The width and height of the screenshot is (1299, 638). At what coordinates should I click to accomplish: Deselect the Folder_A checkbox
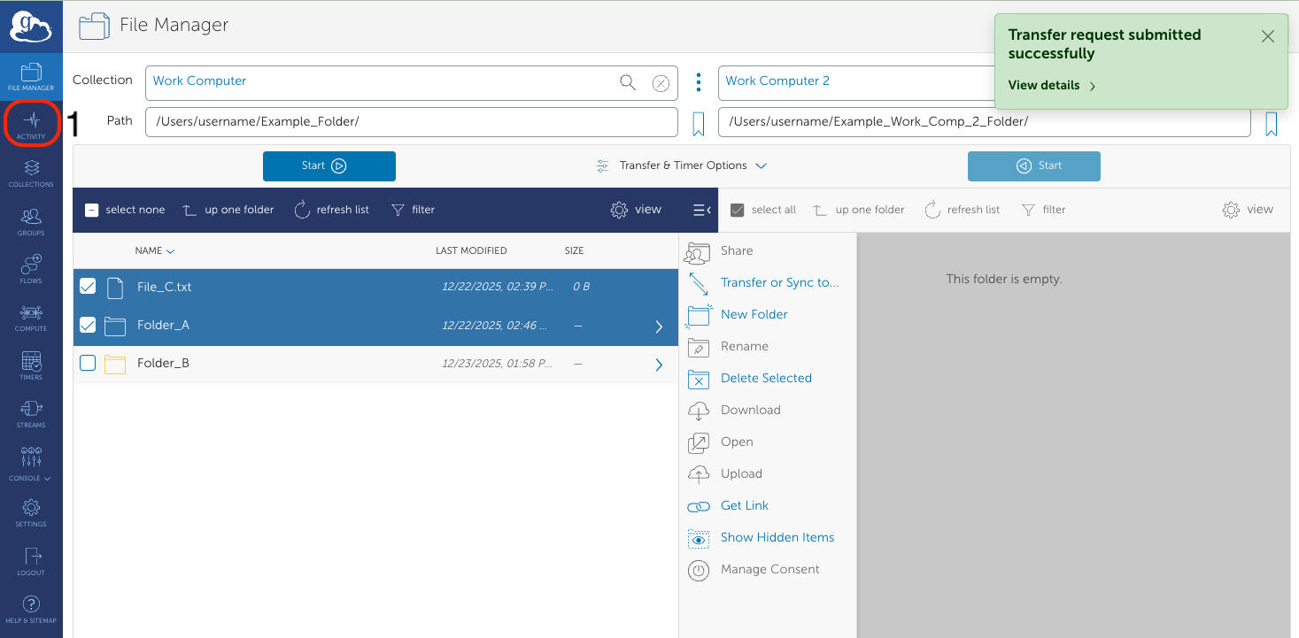pos(88,325)
